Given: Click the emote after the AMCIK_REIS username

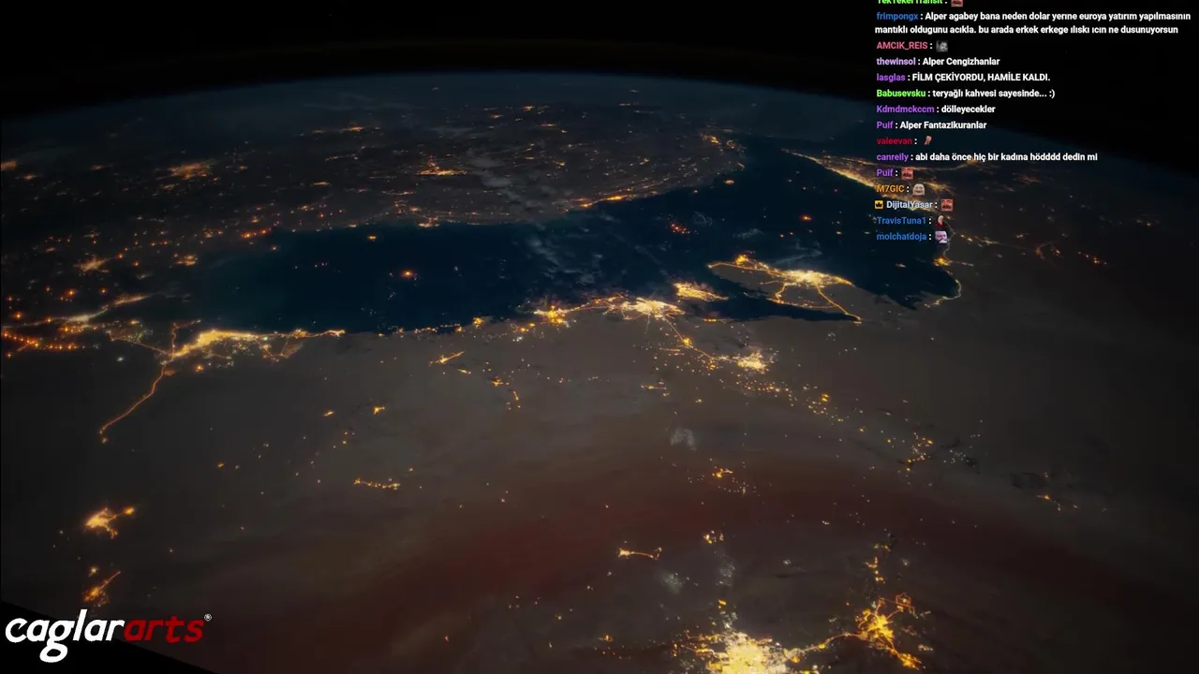Looking at the screenshot, I should (941, 46).
